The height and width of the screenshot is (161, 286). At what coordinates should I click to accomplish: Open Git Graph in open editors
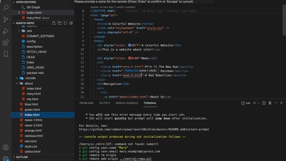click(33, 7)
